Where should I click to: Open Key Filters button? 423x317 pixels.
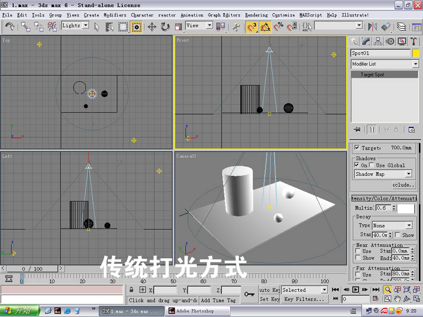click(x=304, y=299)
